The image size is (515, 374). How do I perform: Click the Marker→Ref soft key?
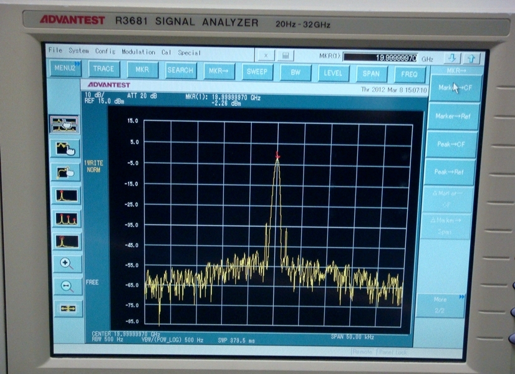coord(453,116)
